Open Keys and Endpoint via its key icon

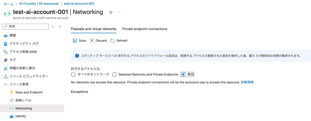[12, 92]
